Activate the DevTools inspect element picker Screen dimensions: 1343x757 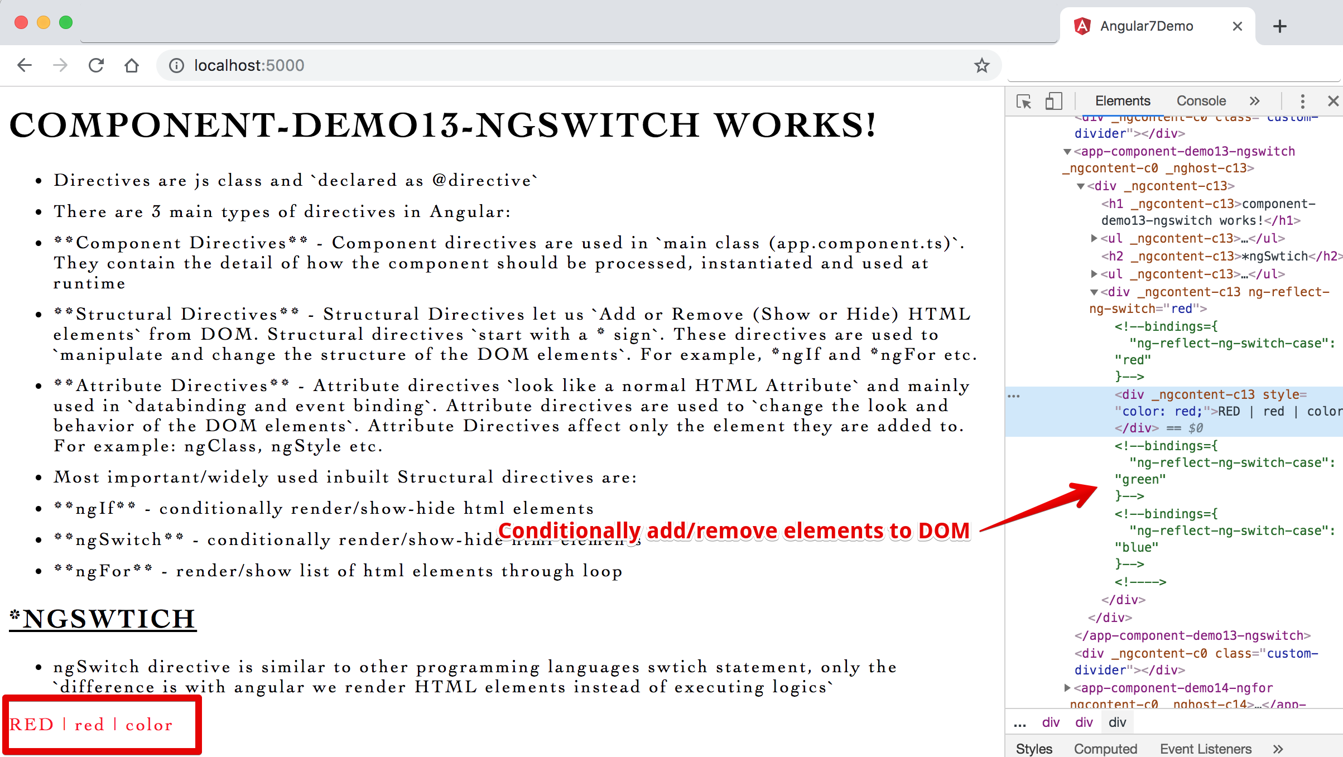click(1024, 101)
